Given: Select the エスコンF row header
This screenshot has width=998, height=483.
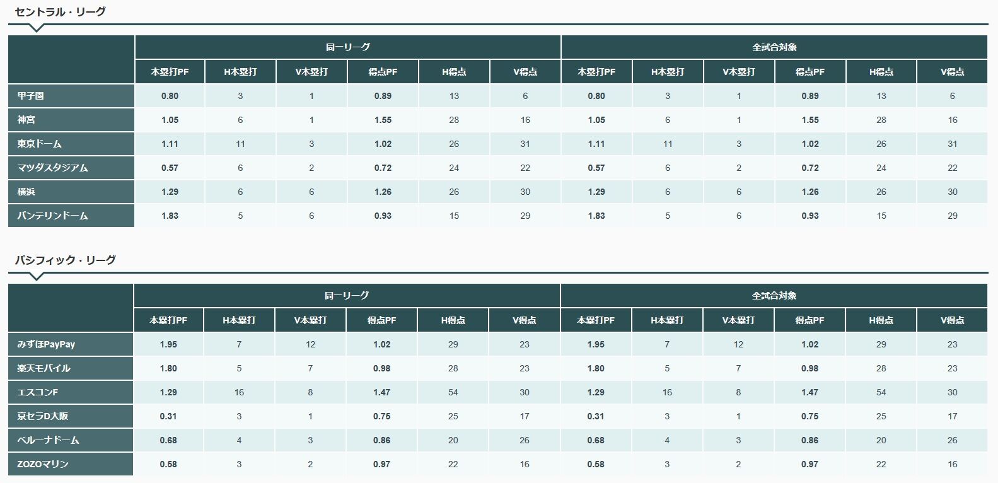Looking at the screenshot, I should tap(71, 392).
